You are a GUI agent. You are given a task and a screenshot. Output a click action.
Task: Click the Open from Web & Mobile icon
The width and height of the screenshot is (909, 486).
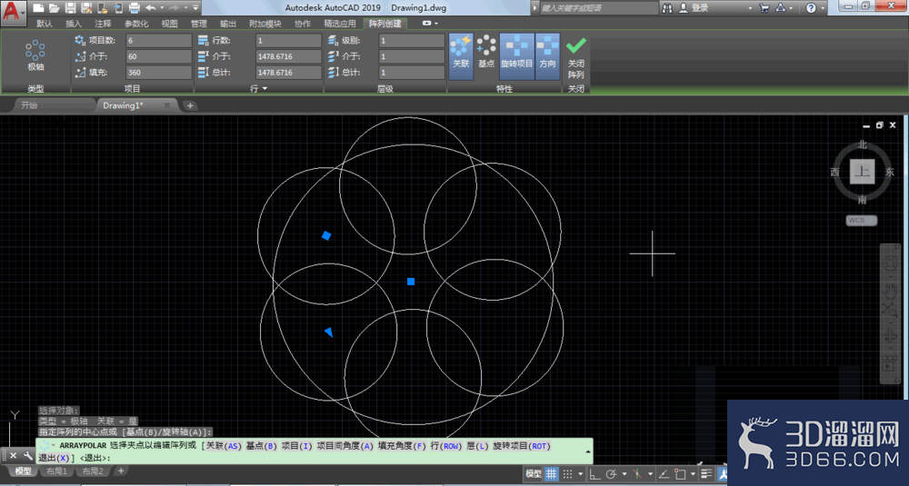pos(103,8)
